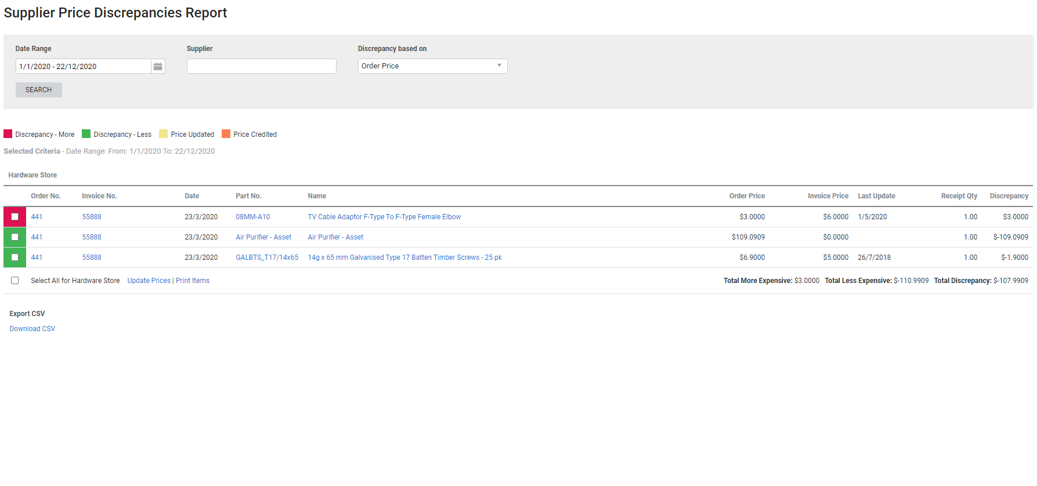Open TV Cable Adaptor F-Type item name
Viewport: 1037px width, 486px height.
[x=384, y=217]
